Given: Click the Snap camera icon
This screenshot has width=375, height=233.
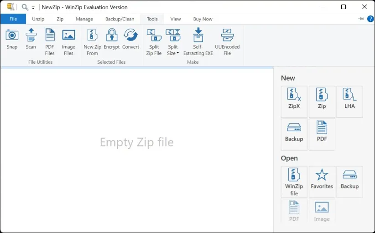Looking at the screenshot, I should [x=12, y=35].
